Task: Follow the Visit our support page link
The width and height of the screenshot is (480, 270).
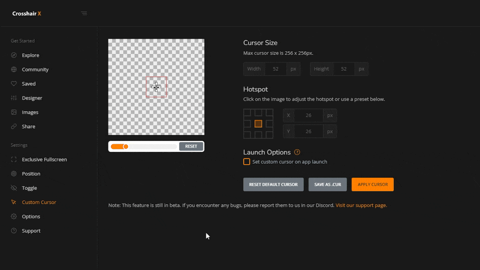Action: click(x=361, y=206)
